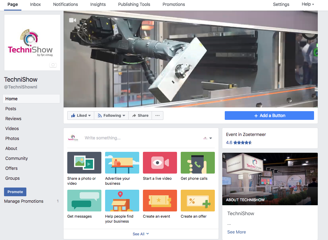
Task: Click the profile photo camera icon
Action: tap(53, 65)
